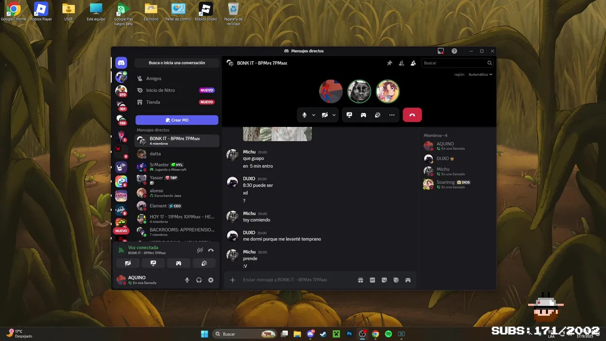
Task: Open Busca o inicia una conversación box
Action: [x=177, y=63]
